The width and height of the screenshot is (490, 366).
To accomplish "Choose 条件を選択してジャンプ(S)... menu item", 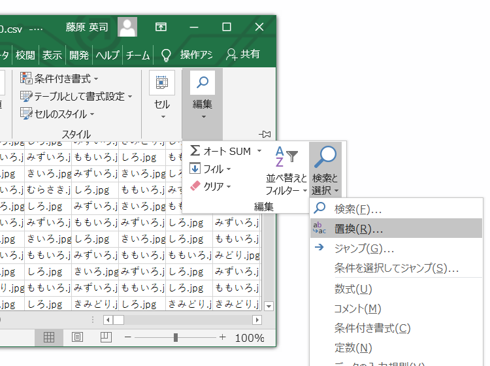I will coord(397,268).
